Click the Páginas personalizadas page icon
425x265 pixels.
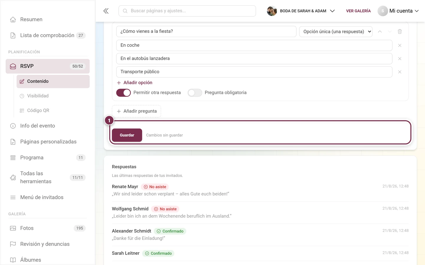coord(13,142)
